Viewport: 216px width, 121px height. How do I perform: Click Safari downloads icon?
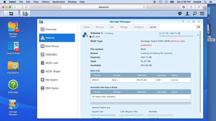[x=184, y=7]
